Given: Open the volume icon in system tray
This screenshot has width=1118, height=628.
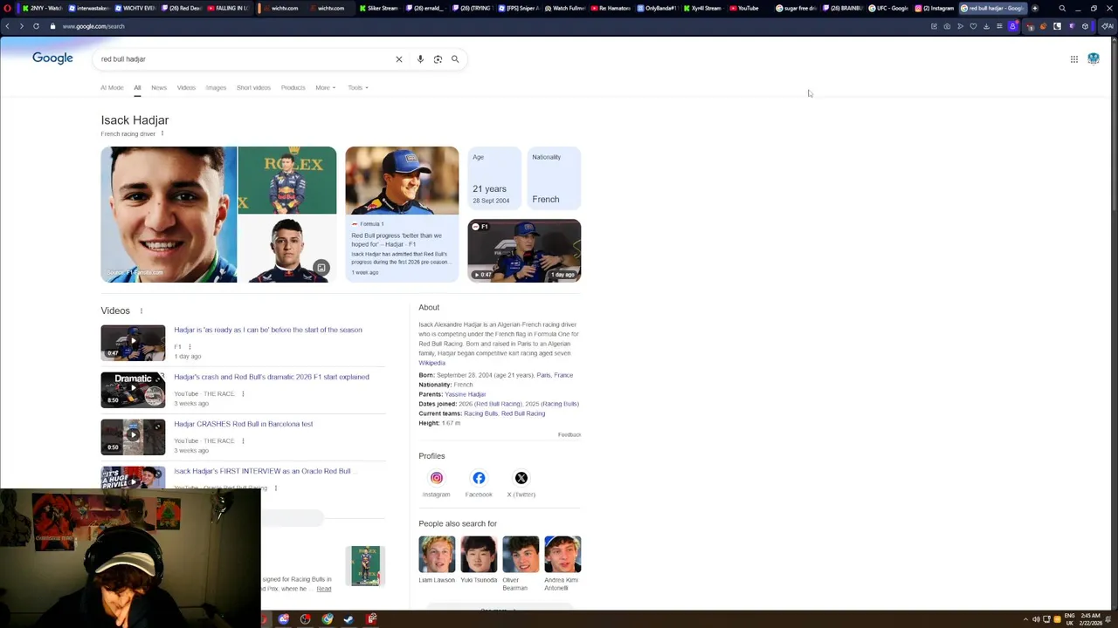Looking at the screenshot, I should click(1036, 619).
